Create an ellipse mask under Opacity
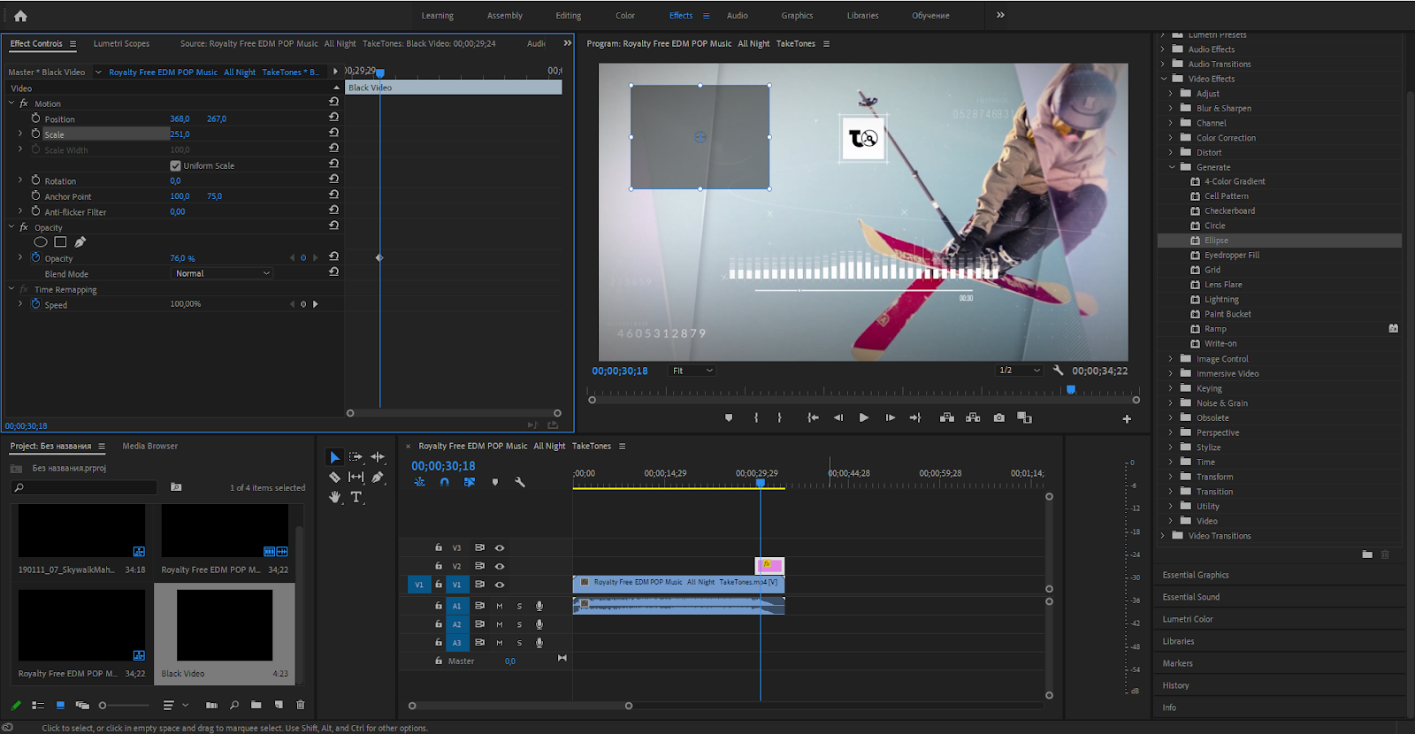1415x734 pixels. [x=41, y=242]
